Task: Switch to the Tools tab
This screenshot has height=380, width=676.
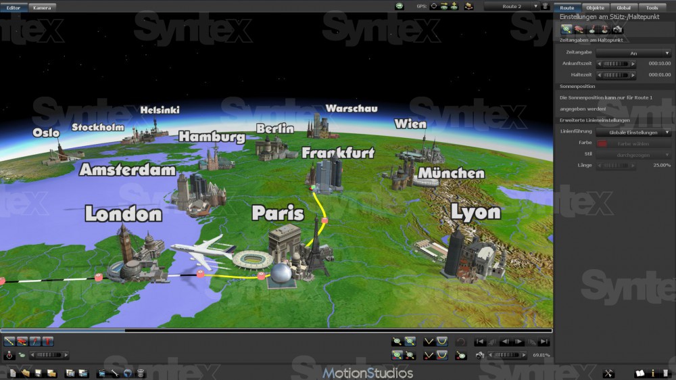Action: (652, 7)
